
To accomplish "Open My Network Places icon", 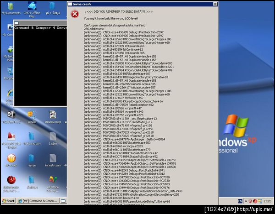I will coord(8,54).
